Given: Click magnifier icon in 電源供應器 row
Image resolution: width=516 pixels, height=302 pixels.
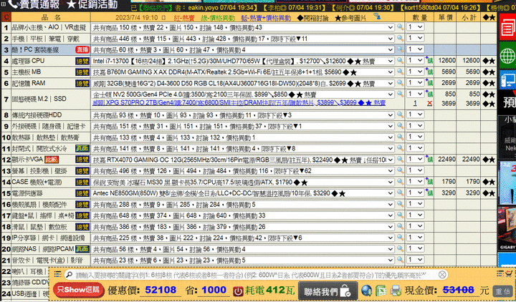Looking at the screenshot, I should (400, 193).
